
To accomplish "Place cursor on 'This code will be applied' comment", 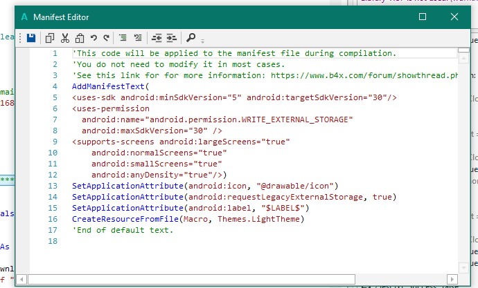I will pyautogui.click(x=234, y=53).
